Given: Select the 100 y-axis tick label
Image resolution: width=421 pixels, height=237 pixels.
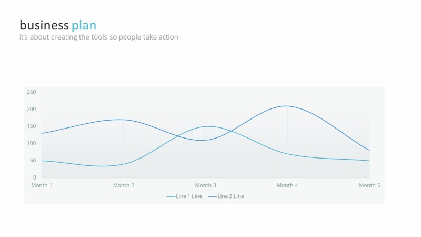Looking at the screenshot, I should [x=32, y=143].
